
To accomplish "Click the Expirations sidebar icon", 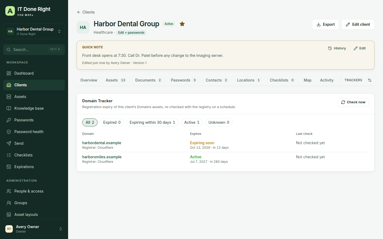I will click(x=9, y=167).
